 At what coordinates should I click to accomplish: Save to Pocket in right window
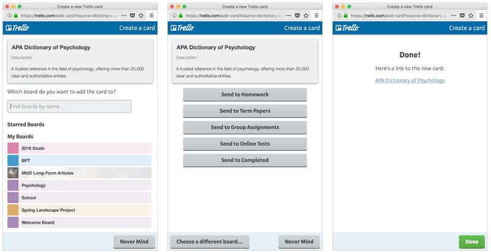coord(462,15)
